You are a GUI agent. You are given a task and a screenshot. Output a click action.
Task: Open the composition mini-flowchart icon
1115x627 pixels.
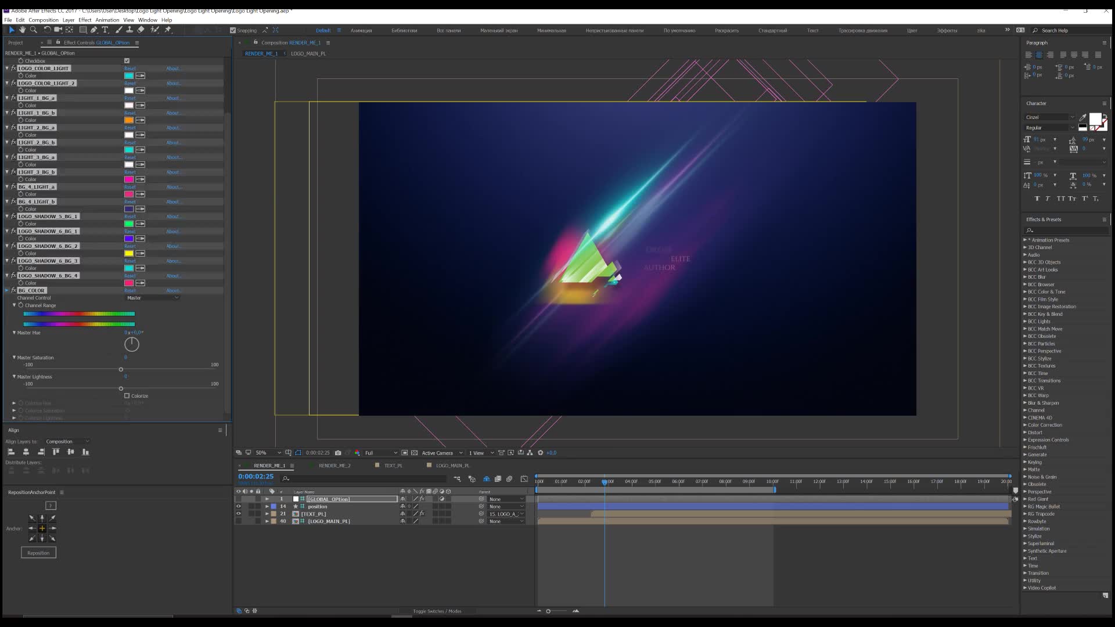click(x=457, y=479)
